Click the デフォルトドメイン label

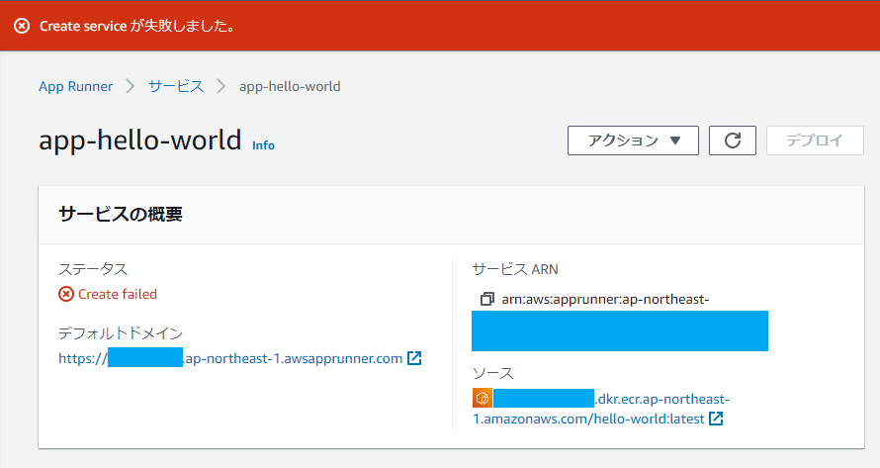121,333
